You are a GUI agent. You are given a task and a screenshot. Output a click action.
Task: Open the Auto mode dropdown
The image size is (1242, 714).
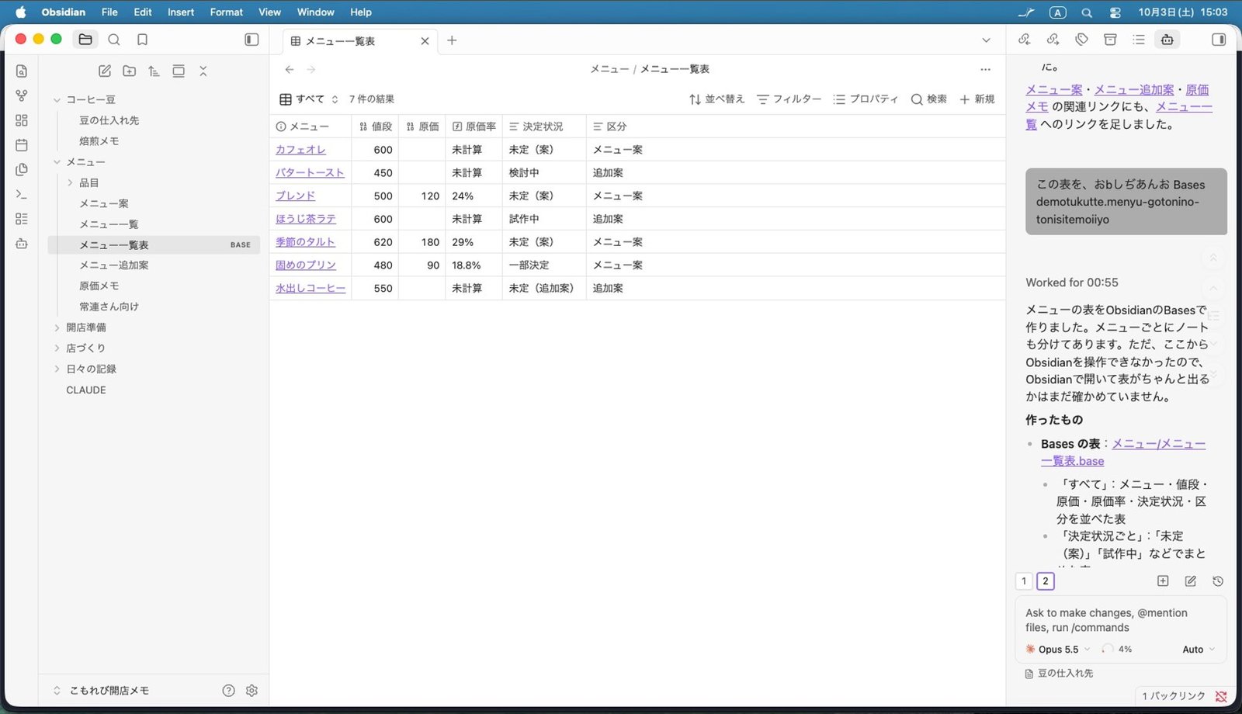tap(1199, 650)
